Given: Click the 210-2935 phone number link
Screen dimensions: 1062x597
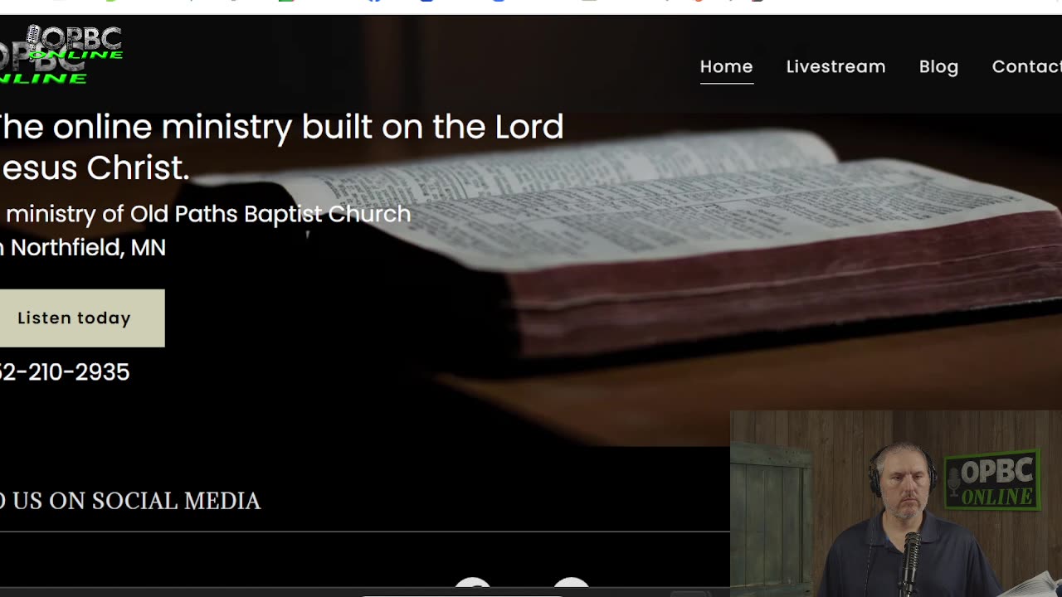Looking at the screenshot, I should point(65,372).
